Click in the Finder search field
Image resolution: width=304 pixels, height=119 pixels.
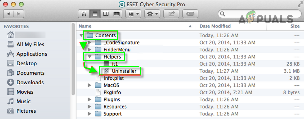tap(254, 13)
